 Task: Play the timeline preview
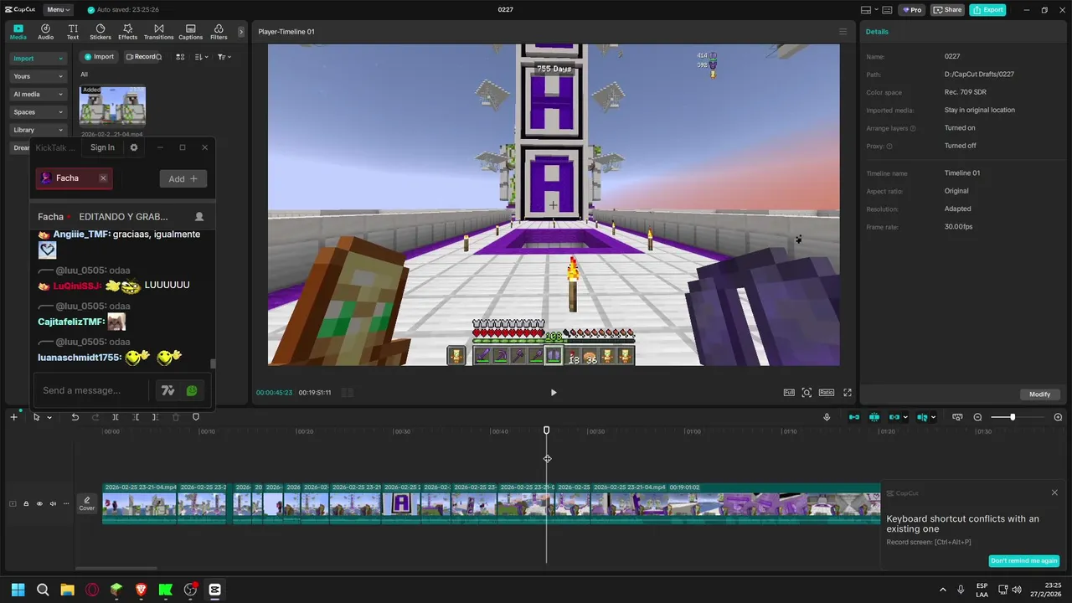pyautogui.click(x=554, y=392)
